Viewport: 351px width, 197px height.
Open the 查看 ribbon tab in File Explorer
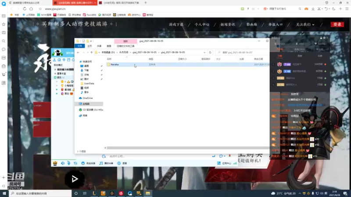(x=109, y=46)
